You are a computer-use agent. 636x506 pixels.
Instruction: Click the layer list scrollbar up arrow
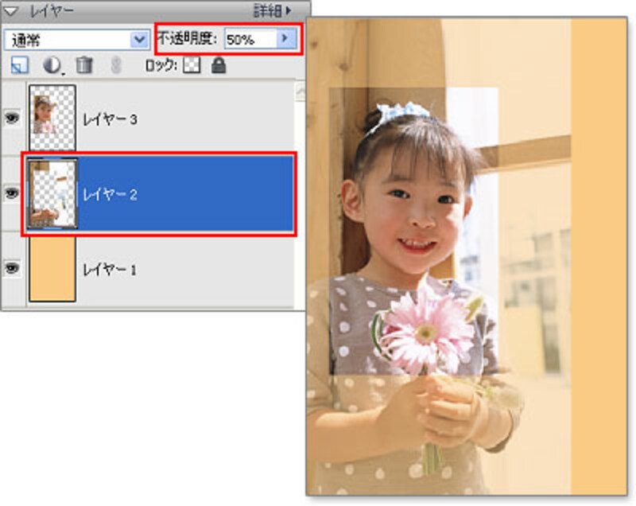coord(301,91)
